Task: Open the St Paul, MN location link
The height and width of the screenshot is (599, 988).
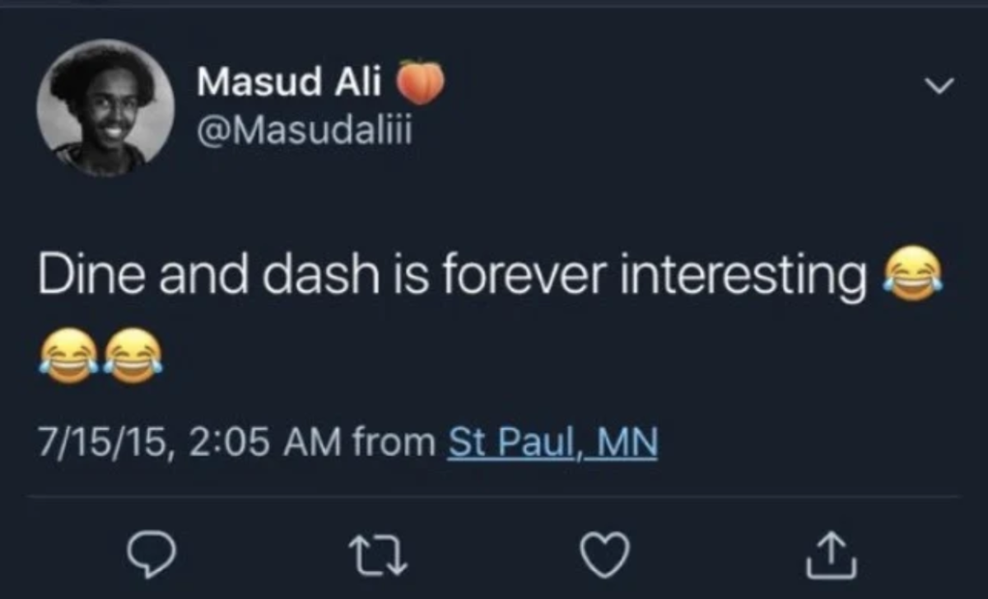Action: click(552, 444)
